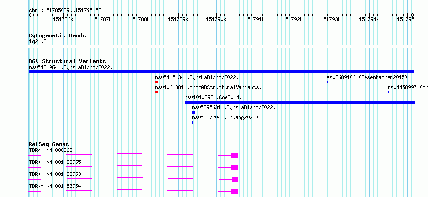
Task: Click the magenta exon of NM_001083965
Action: tap(234, 168)
